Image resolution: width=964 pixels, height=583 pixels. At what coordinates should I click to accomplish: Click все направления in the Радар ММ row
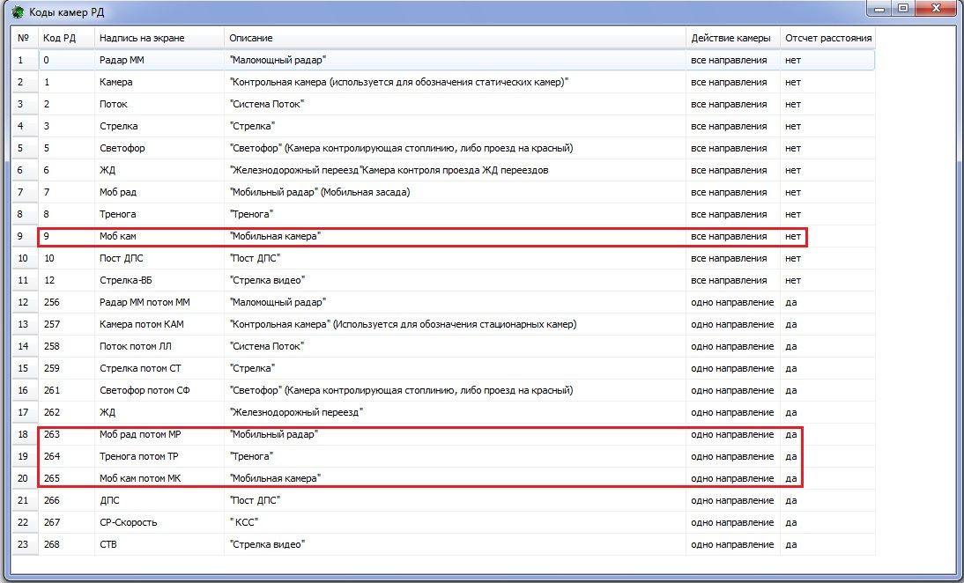point(729,60)
